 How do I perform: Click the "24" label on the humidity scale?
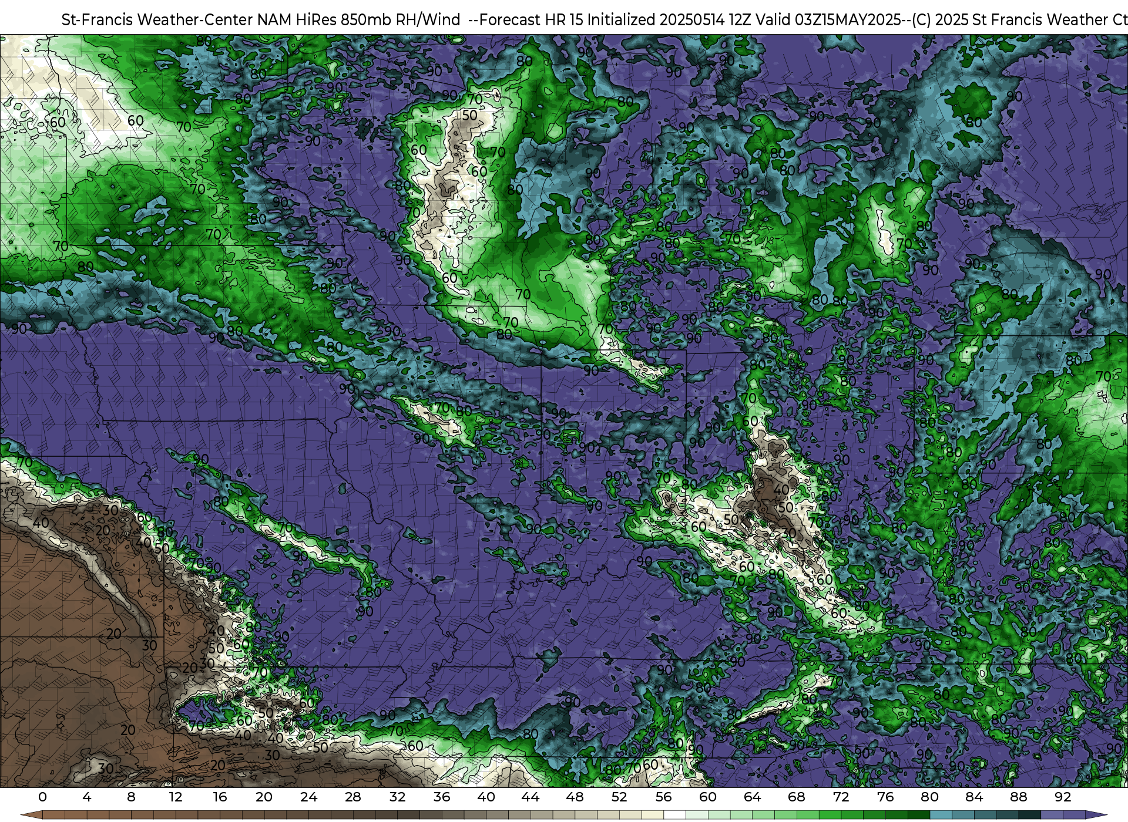point(308,797)
